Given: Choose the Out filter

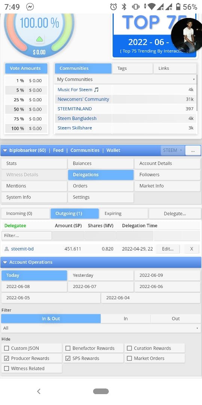Looking at the screenshot, I should click(175, 319).
